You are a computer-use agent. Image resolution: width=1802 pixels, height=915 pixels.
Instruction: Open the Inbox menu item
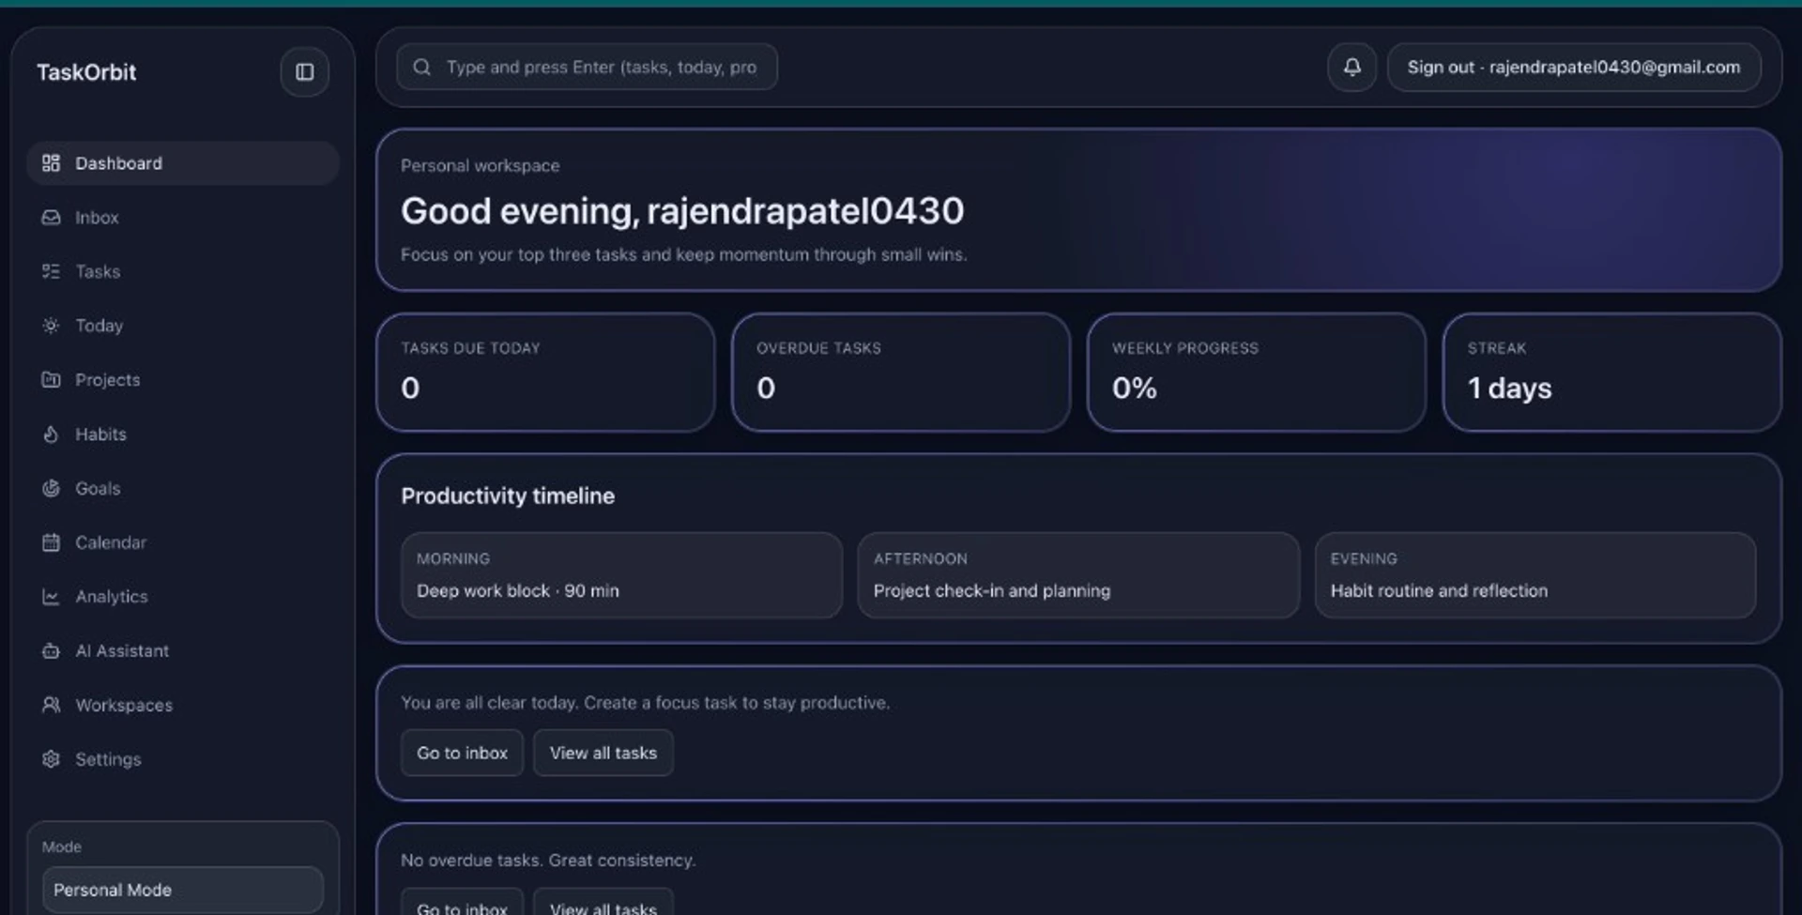pyautogui.click(x=183, y=218)
